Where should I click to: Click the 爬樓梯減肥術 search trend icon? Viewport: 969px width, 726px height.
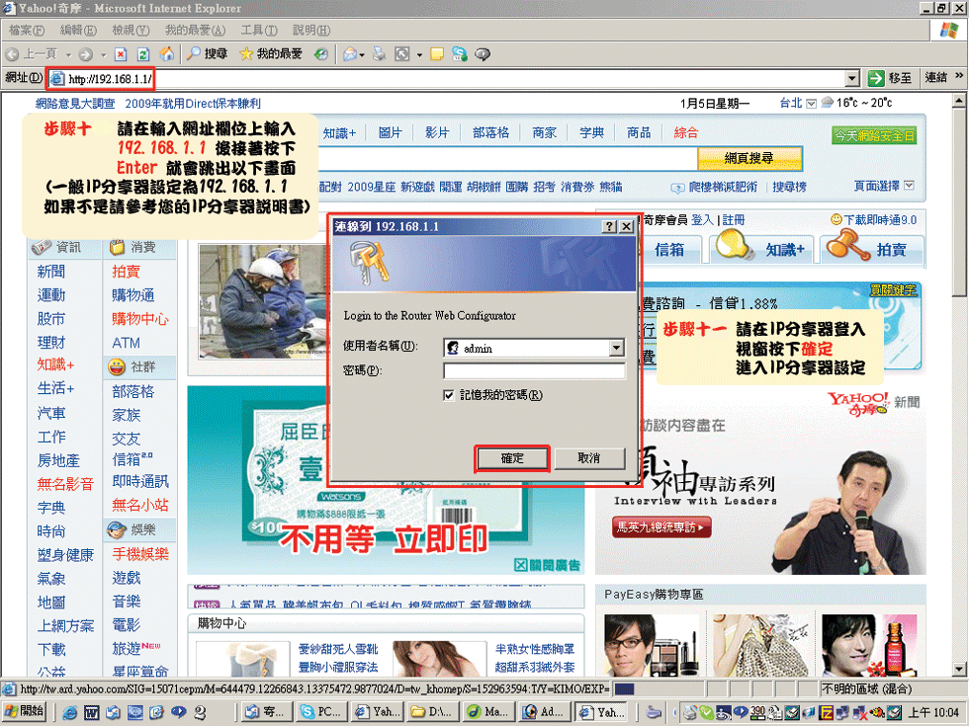(x=677, y=187)
